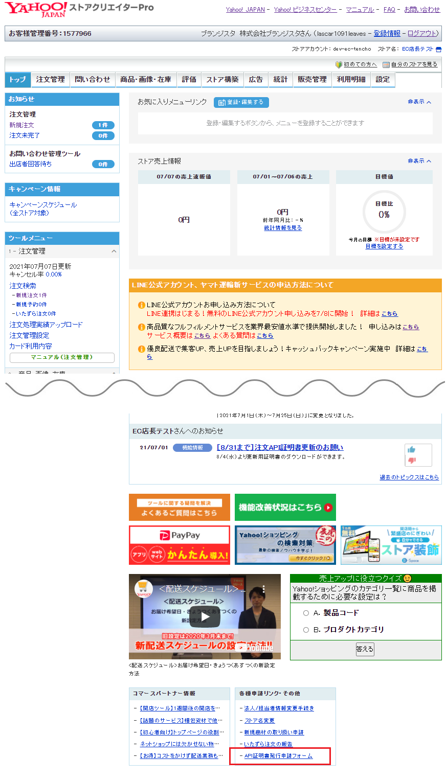Hide the お気に入りメニューリンク section
The height and width of the screenshot is (781, 446).
(x=419, y=102)
